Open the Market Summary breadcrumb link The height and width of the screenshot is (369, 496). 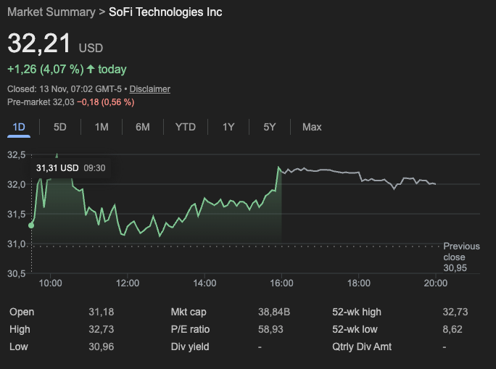coord(51,12)
